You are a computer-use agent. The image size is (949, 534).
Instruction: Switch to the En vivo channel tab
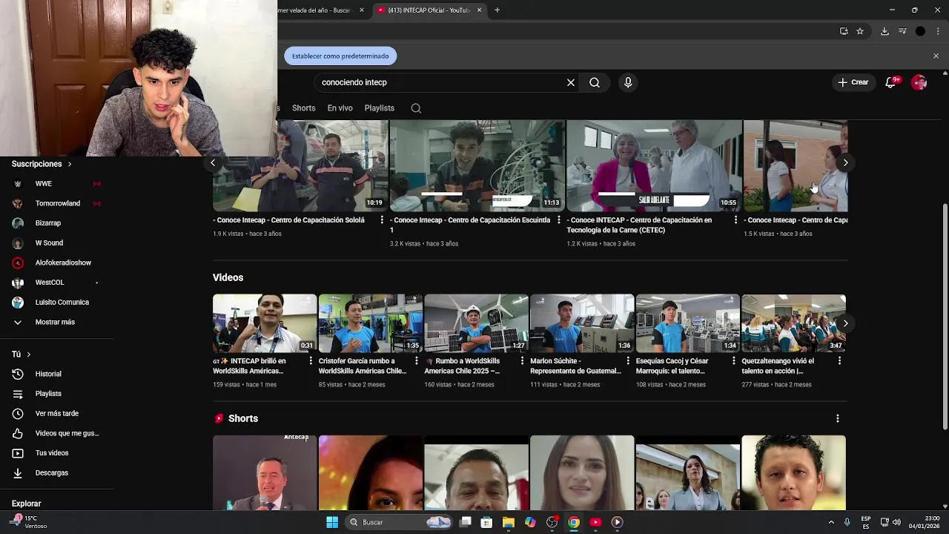pos(340,108)
